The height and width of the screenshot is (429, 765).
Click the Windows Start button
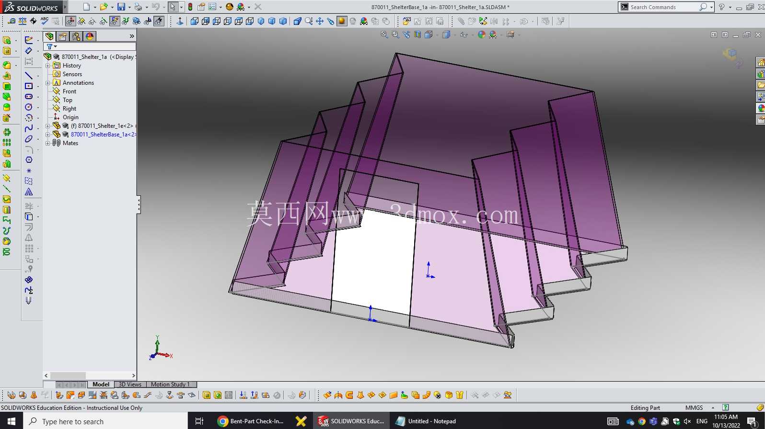click(x=12, y=421)
